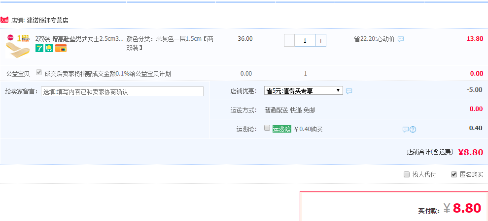
Task: Click the comment bubble icon in 运费险 row
Action: pos(405,129)
